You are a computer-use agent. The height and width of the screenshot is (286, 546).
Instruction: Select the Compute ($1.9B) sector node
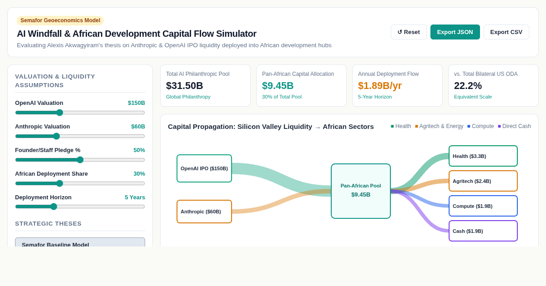[483, 206]
